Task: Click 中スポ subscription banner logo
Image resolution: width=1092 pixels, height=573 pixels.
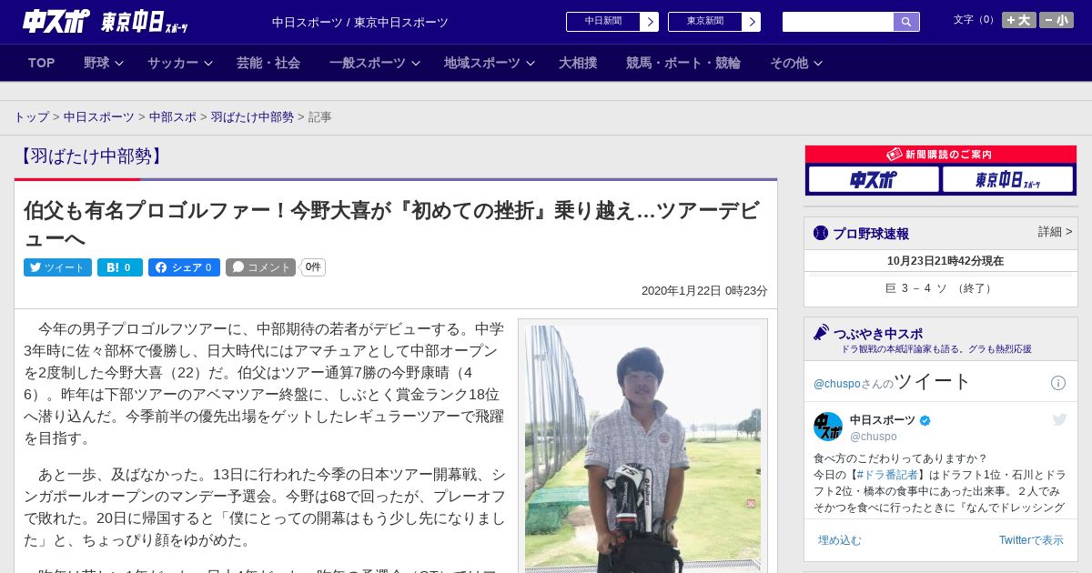Action: pyautogui.click(x=874, y=180)
